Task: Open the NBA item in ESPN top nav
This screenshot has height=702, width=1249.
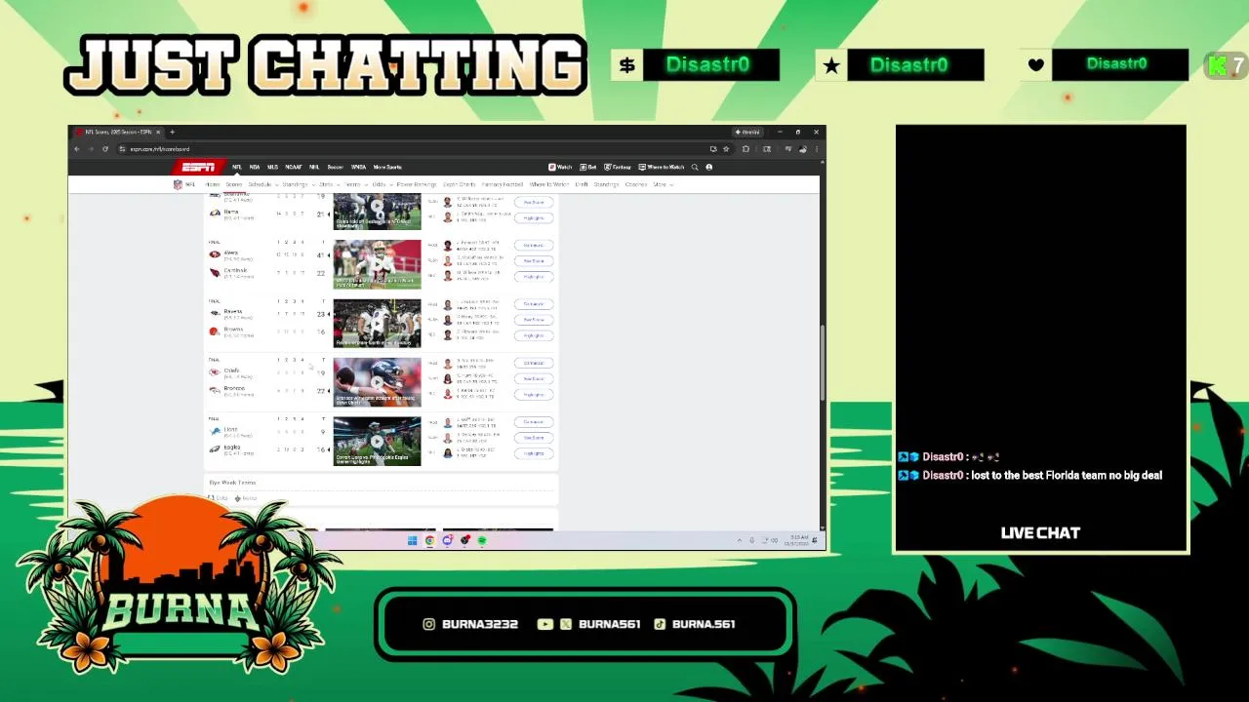Action: (x=255, y=167)
